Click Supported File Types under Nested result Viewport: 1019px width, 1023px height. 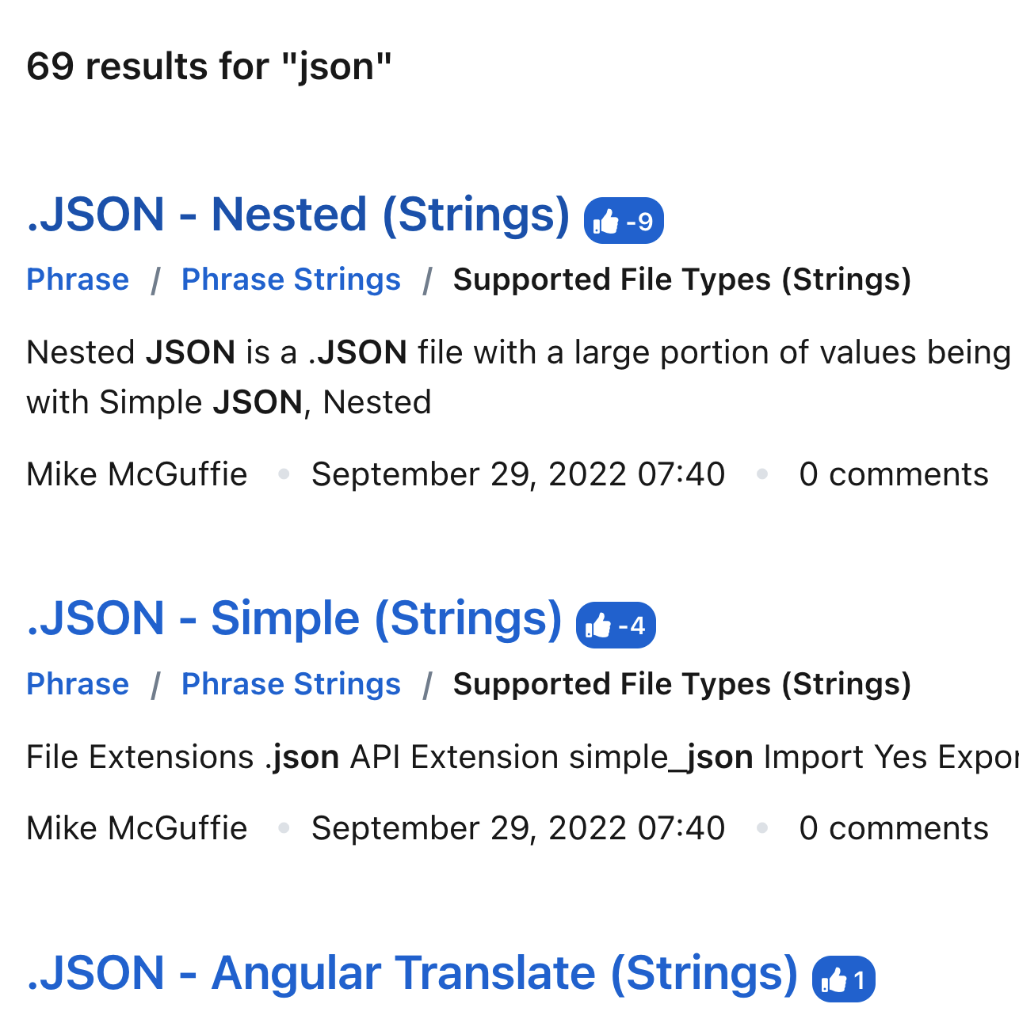click(681, 280)
